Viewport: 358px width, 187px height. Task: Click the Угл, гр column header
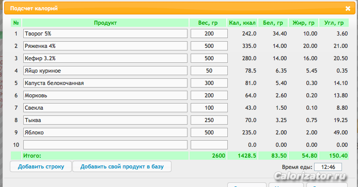coord(334,23)
